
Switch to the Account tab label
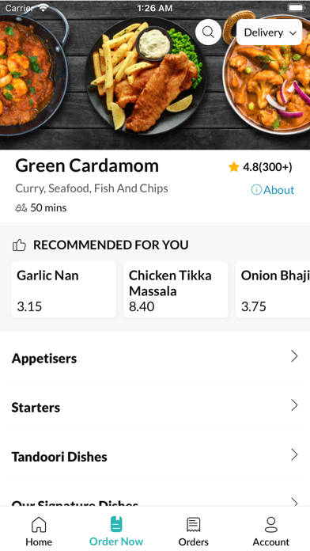(x=271, y=541)
